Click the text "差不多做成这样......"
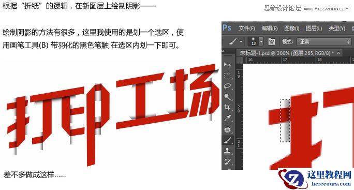The height and width of the screenshot is (190, 354). point(35,174)
